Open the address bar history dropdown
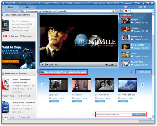 click(x=116, y=11)
